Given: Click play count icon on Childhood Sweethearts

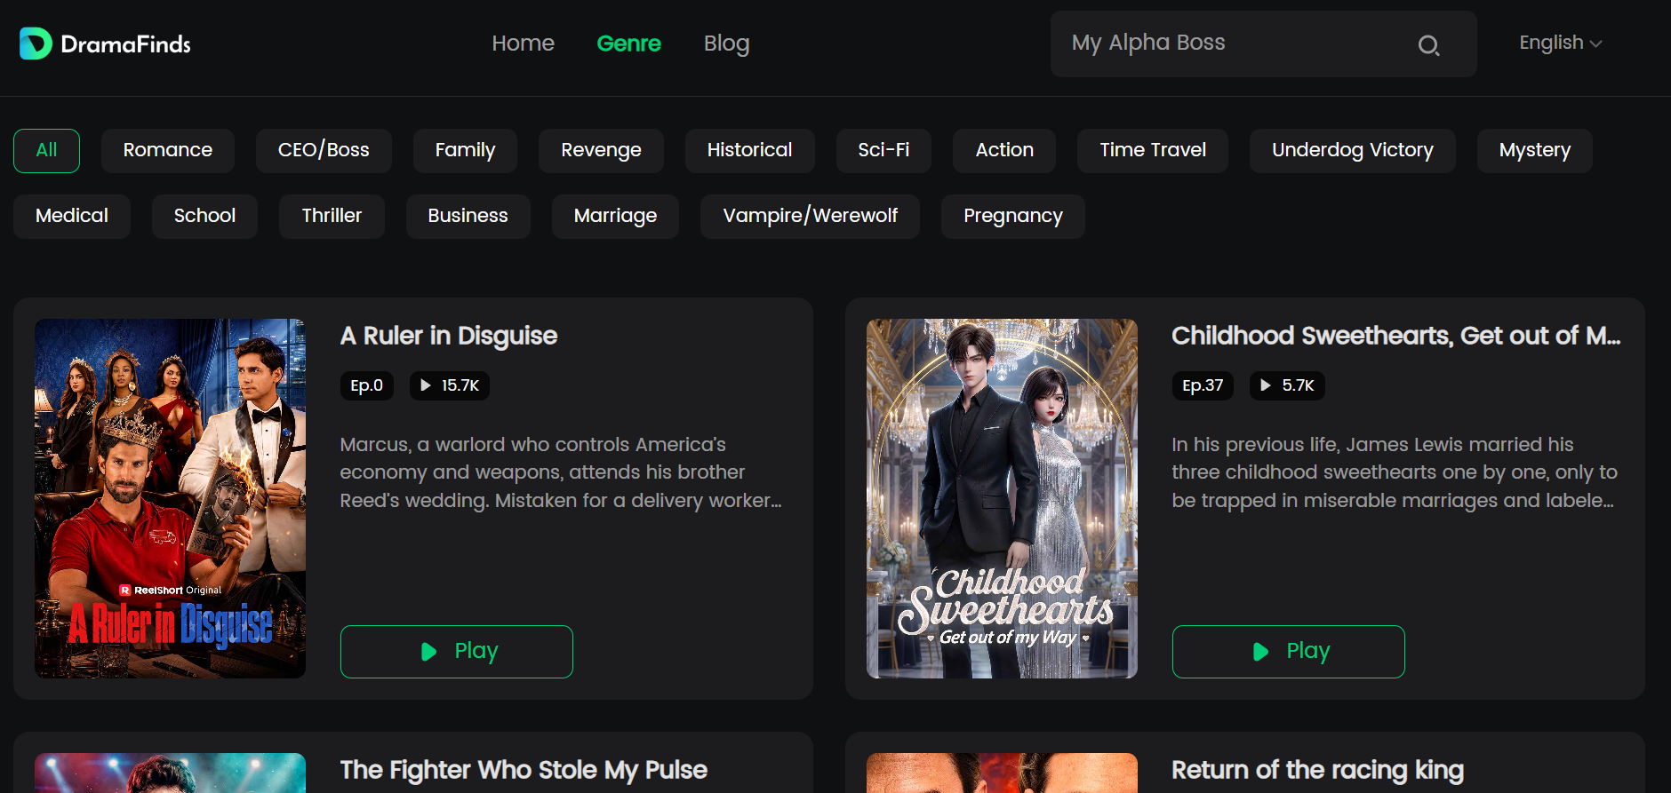Looking at the screenshot, I should (1266, 385).
